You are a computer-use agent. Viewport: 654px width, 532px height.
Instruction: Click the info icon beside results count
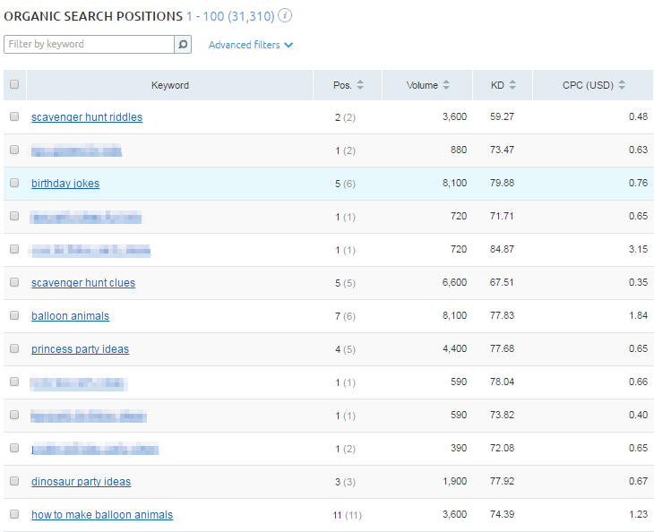coord(284,16)
